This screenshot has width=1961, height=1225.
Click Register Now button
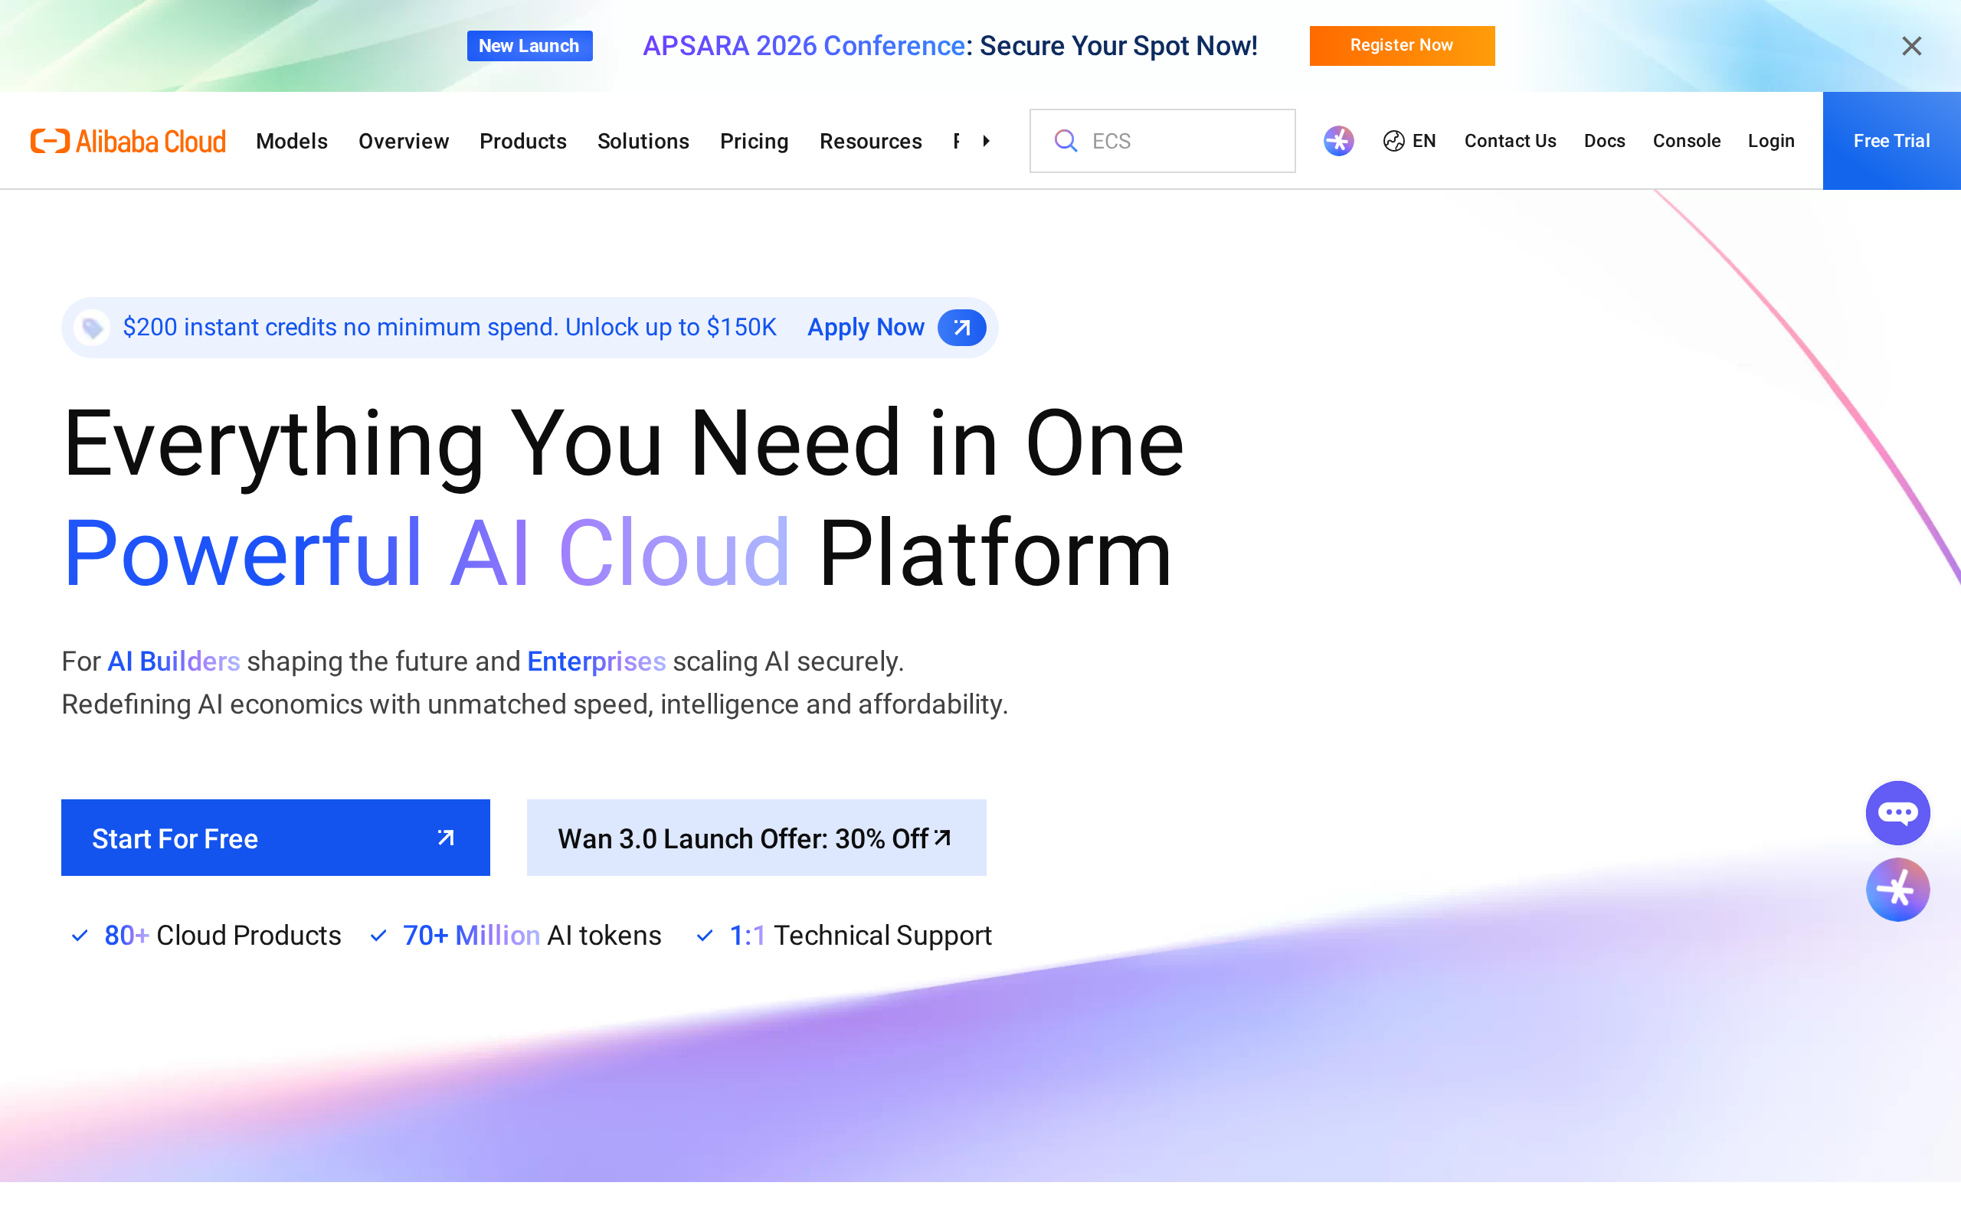(x=1402, y=45)
